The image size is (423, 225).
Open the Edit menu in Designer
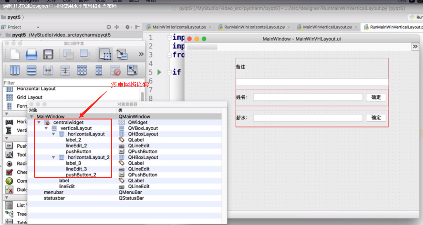click(x=67, y=2)
